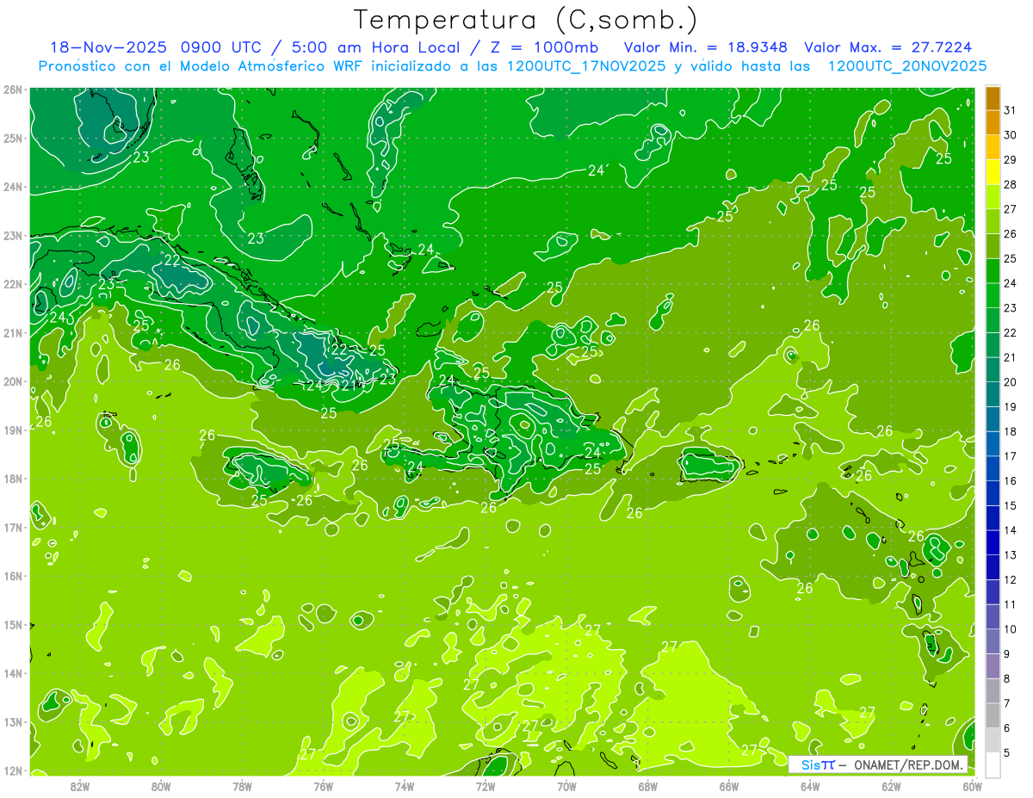Image resolution: width=1033 pixels, height=798 pixels.
Task: Click the grey swatch between 6 and 7
Action: click(993, 715)
